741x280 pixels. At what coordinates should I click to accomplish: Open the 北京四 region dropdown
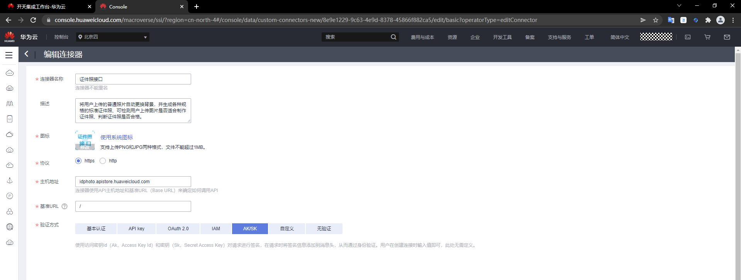(x=113, y=37)
